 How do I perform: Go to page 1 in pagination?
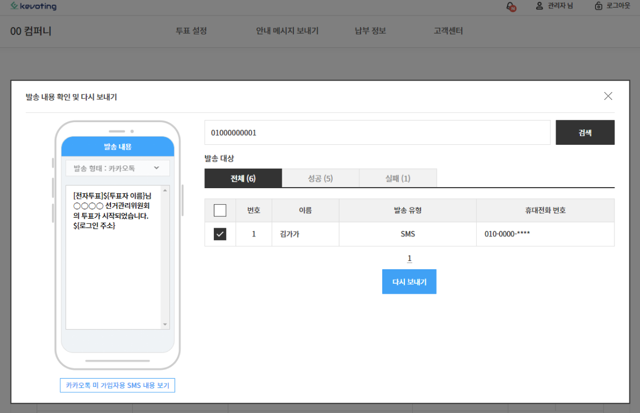pos(409,259)
